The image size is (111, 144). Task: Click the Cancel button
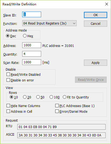click(x=96, y=24)
